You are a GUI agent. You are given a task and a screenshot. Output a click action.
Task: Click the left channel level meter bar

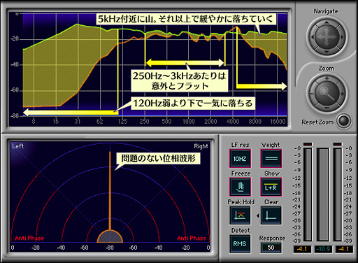pos(308,194)
